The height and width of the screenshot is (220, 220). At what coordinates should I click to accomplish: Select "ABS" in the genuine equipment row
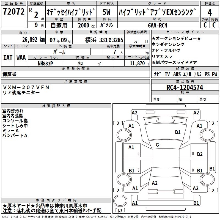pos(177,74)
